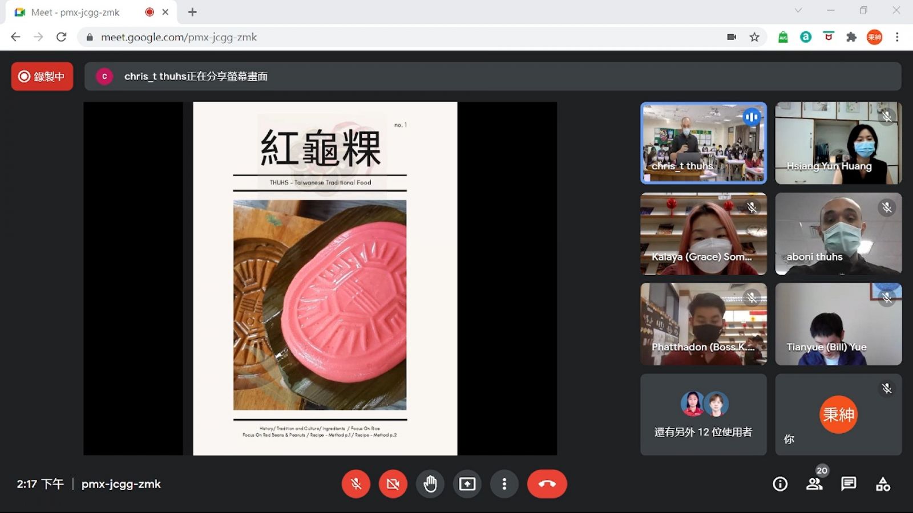Expand the 12 other users tile
Screen dimensions: 913x513
pyautogui.click(x=703, y=414)
